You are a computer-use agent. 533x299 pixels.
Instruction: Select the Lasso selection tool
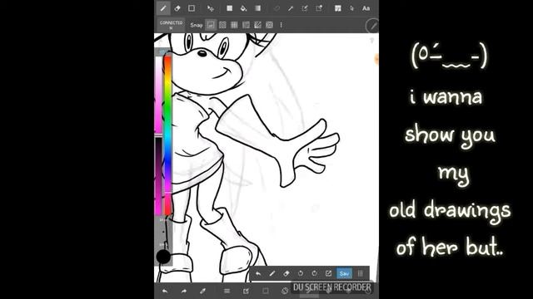pos(276,8)
